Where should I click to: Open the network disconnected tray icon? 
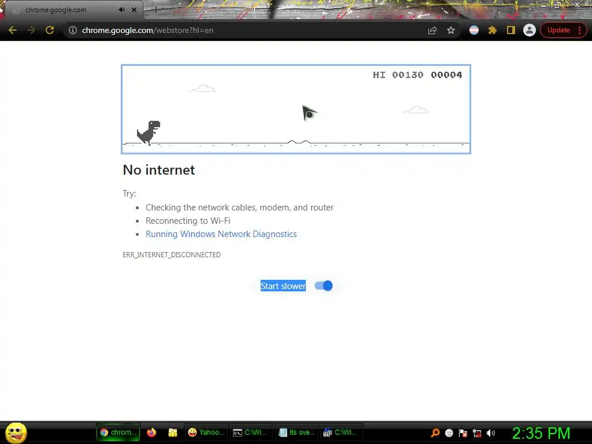tap(477, 434)
